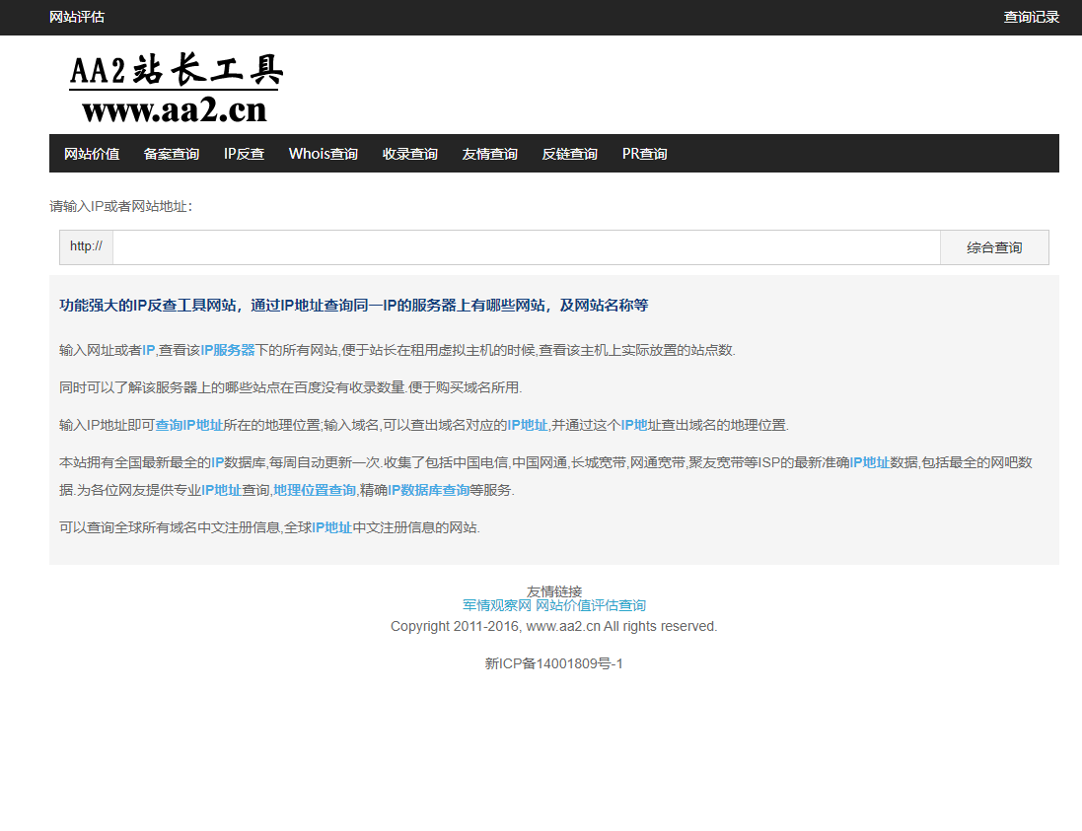Click the http:// prefix label
Viewport: 1082px width, 831px height.
86,246
